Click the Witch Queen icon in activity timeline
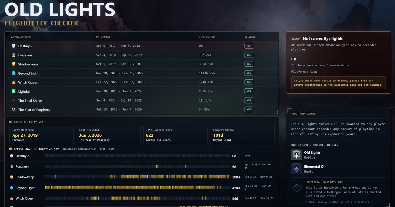 tap(11, 198)
